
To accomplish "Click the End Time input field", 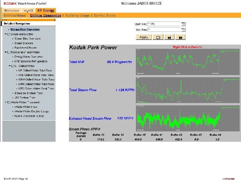I will coord(164,29).
